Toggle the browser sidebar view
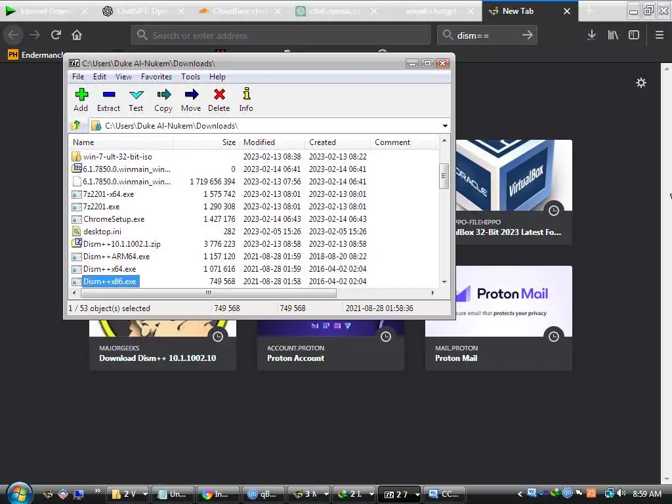Viewport: 672px width, 504px height. (634, 35)
